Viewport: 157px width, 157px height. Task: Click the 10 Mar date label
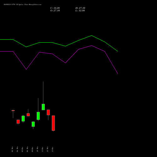(x=37, y=149)
